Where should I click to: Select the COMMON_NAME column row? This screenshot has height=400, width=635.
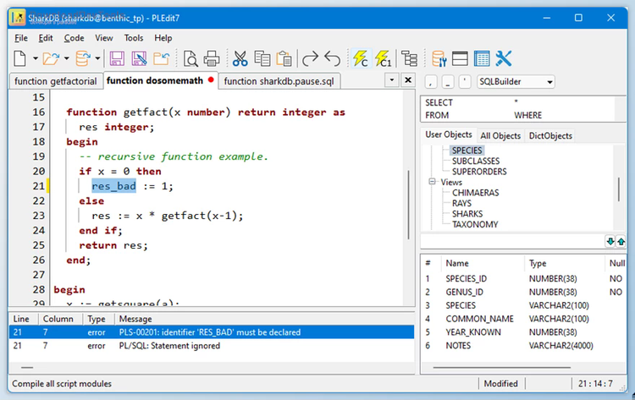point(523,319)
